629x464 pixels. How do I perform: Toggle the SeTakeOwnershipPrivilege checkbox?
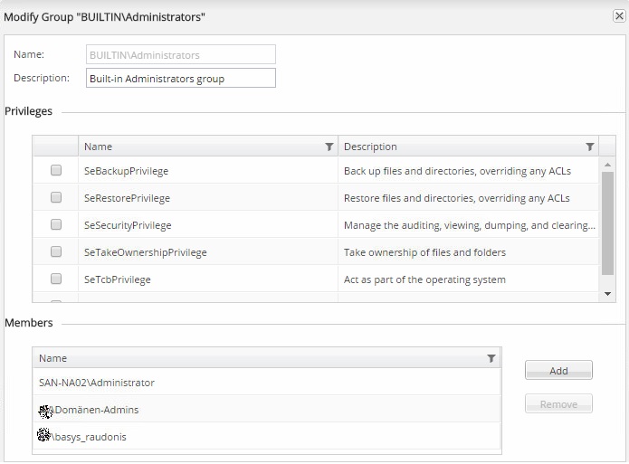pyautogui.click(x=56, y=251)
